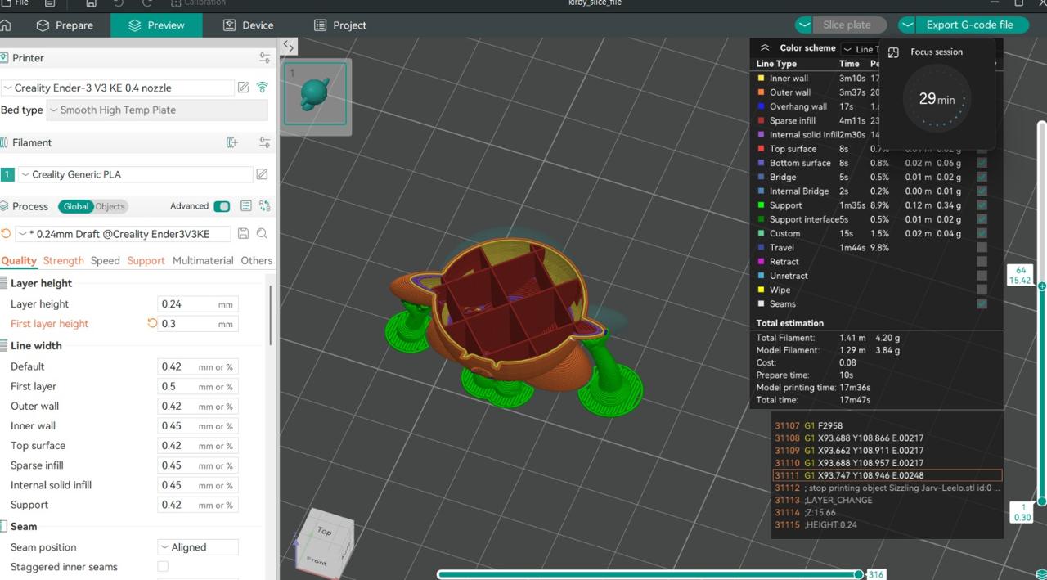Image resolution: width=1047 pixels, height=580 pixels.
Task: Open the Bed type dropdown
Action: [157, 110]
